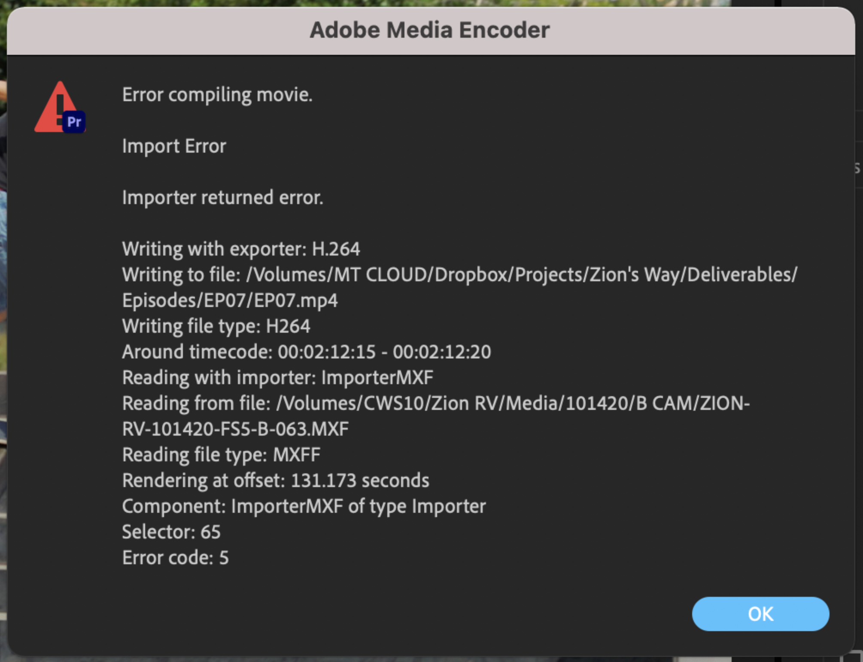Click the "Reading with importer: ImporterMXF" line
The width and height of the screenshot is (863, 662).
point(277,378)
